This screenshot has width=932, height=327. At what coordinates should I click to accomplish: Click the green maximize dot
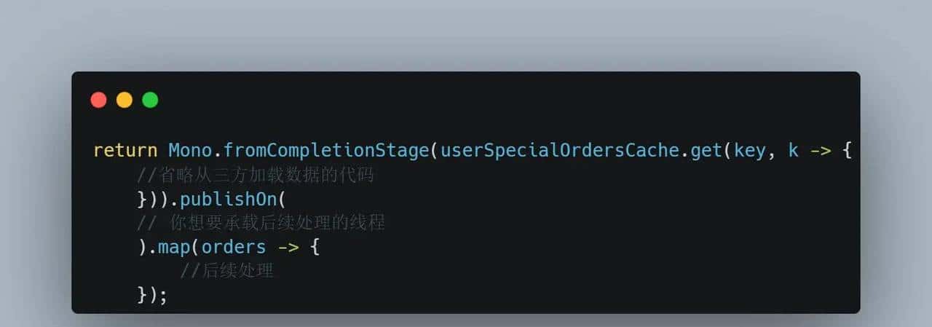tap(150, 100)
